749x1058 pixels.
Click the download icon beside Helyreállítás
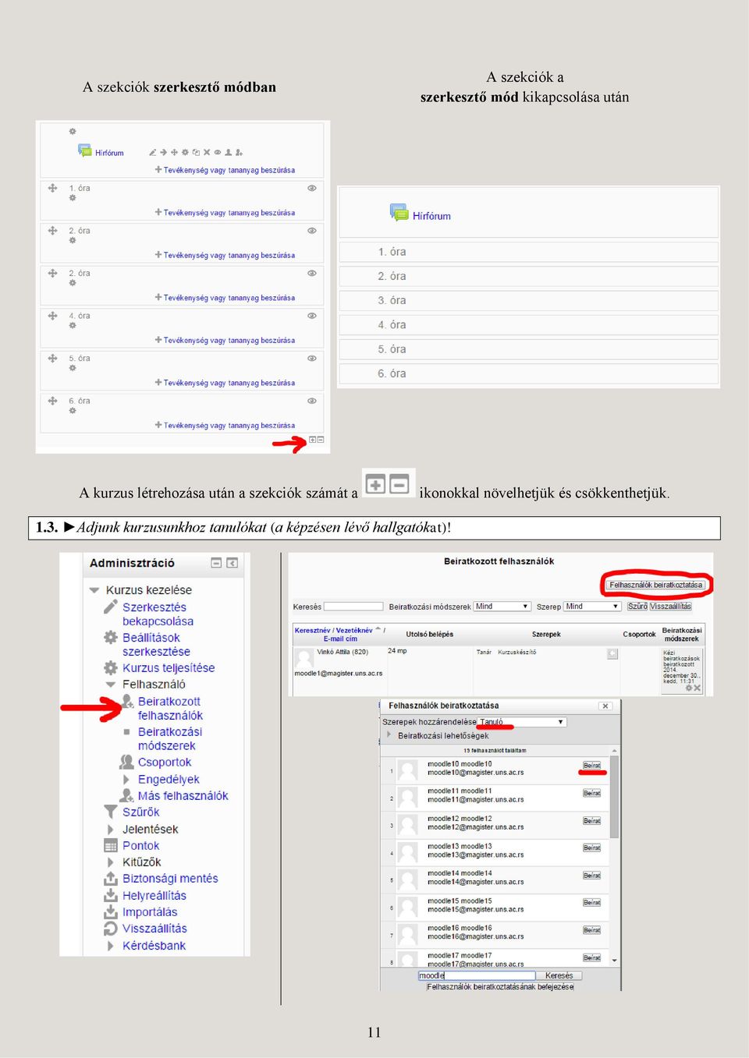coord(111,895)
